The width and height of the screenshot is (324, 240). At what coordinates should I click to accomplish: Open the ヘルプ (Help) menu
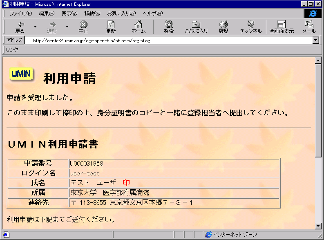point(152,13)
